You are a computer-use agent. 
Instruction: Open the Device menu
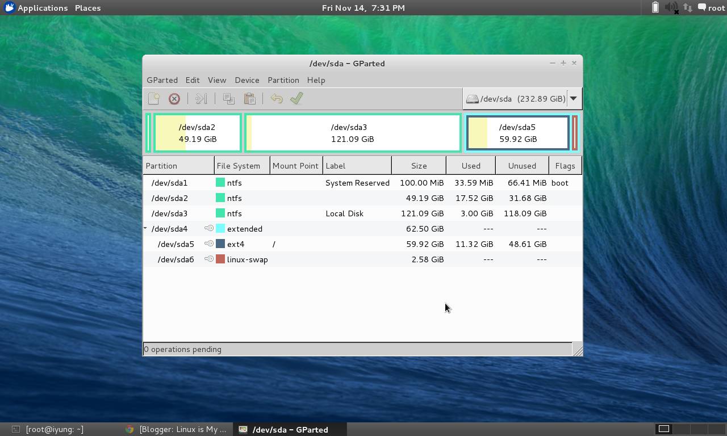tap(247, 80)
